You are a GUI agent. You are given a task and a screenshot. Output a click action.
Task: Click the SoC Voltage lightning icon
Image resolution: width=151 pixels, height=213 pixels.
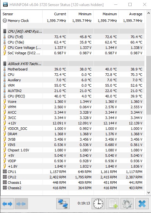[5, 53]
